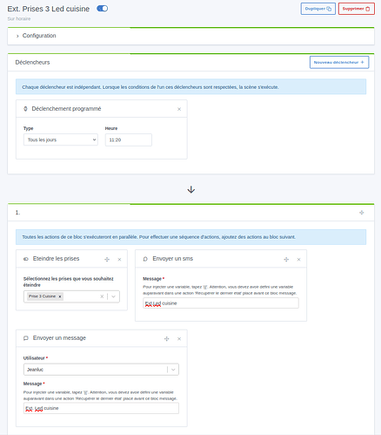Viewport: 381px width, 435px height.
Task: Click the Dupliquer button
Action: click(x=317, y=9)
